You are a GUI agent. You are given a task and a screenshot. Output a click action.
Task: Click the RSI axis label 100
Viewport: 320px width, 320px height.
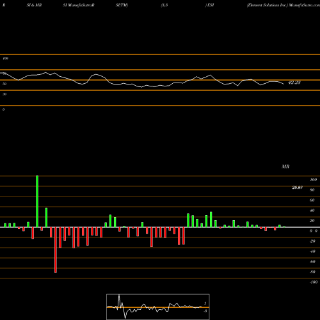point(5,58)
